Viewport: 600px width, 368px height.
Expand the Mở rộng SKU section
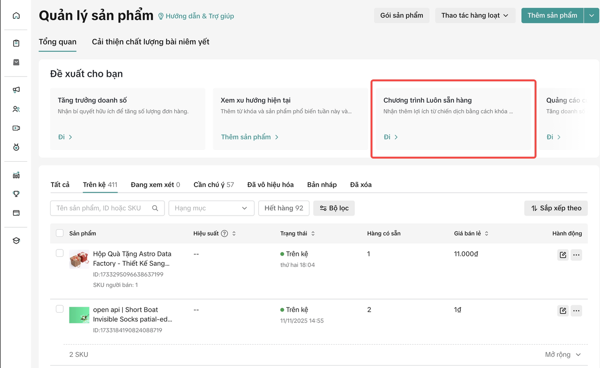coord(562,354)
